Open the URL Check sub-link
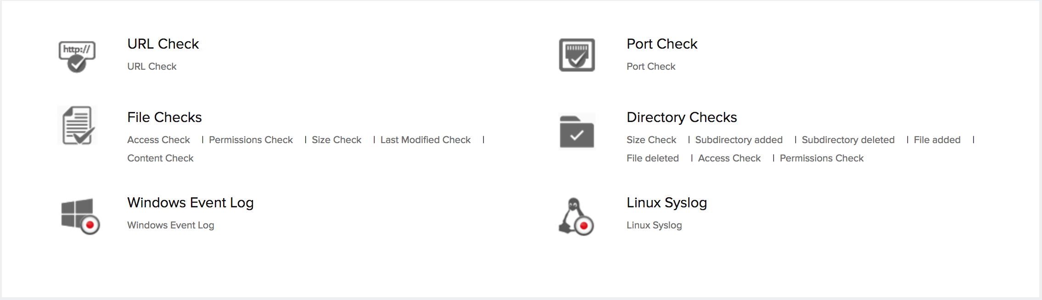 [151, 67]
